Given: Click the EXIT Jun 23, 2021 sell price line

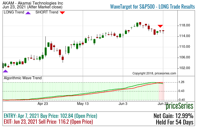Looking at the screenshot, I should point(48,122).
